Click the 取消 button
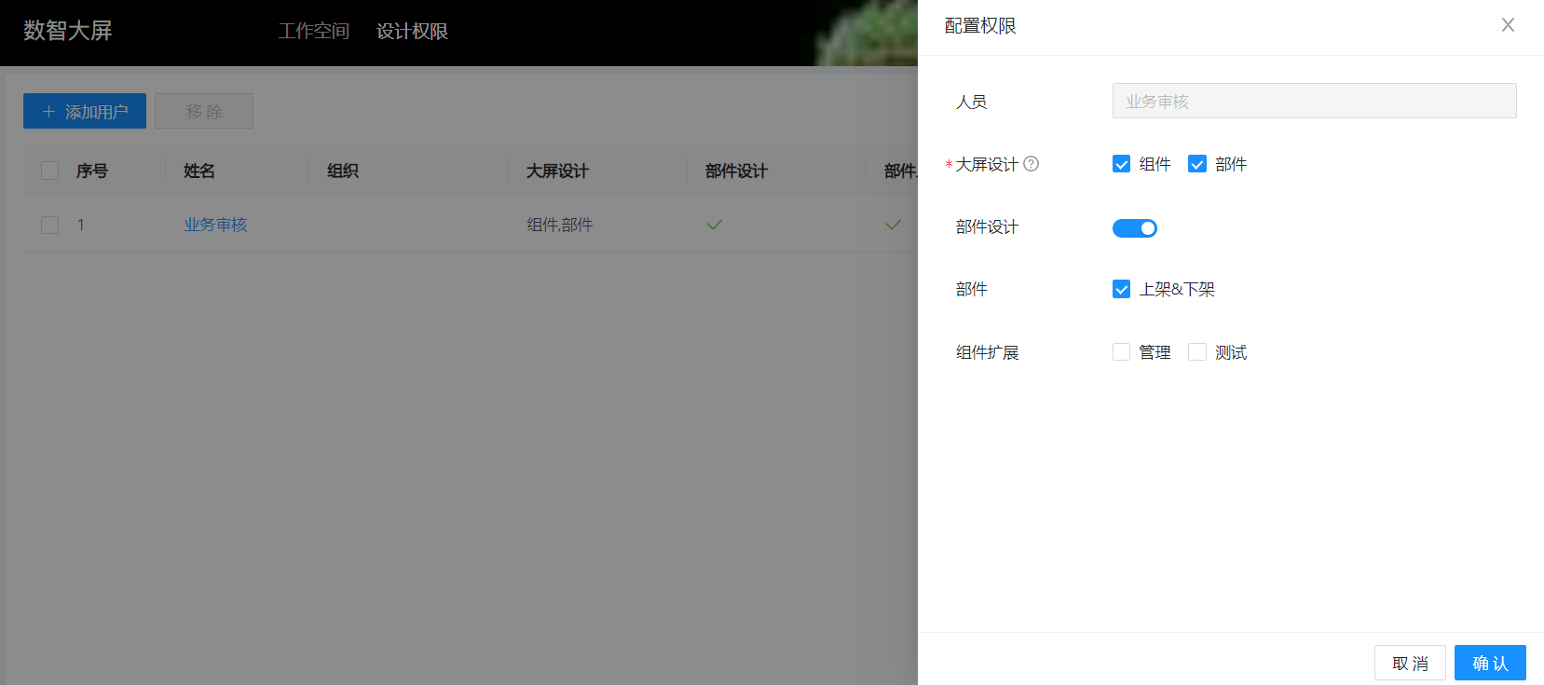The width and height of the screenshot is (1544, 685). tap(1409, 663)
